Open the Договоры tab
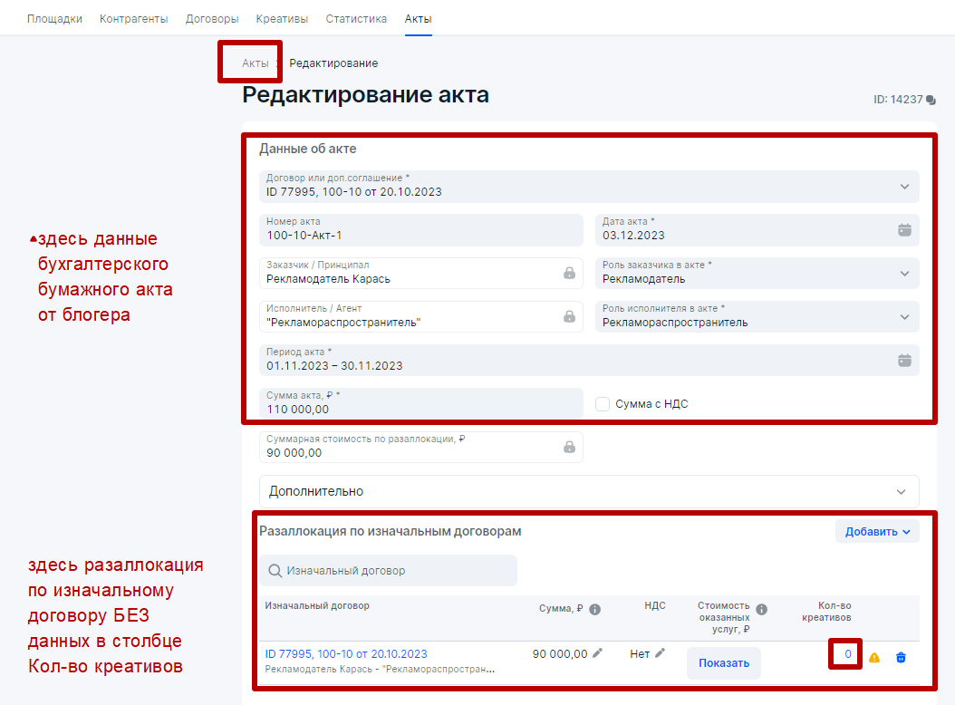955x705 pixels. pyautogui.click(x=212, y=18)
